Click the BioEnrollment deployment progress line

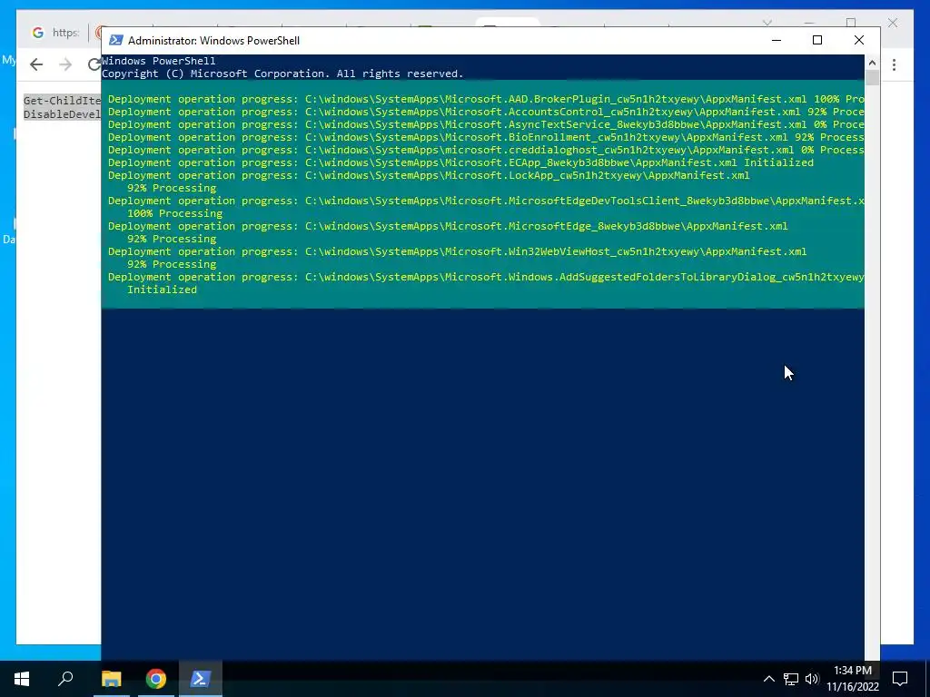point(486,137)
